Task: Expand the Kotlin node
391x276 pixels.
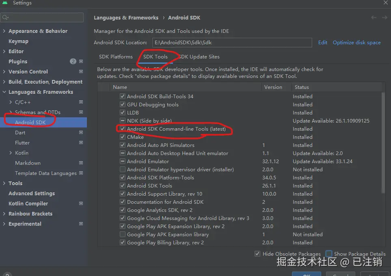Action: click(x=11, y=153)
